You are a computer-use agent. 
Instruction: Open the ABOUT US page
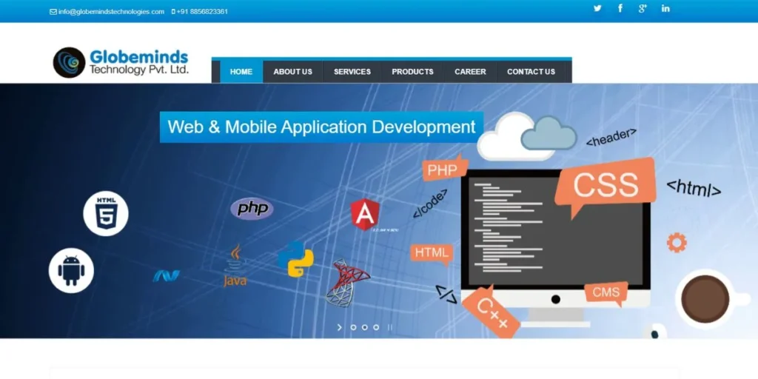tap(293, 72)
